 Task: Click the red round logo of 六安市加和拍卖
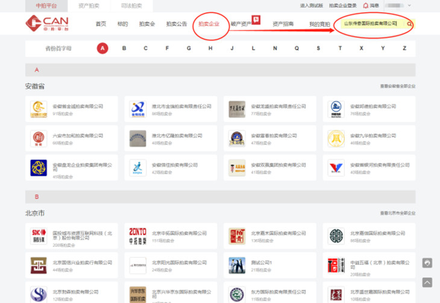tap(39, 138)
